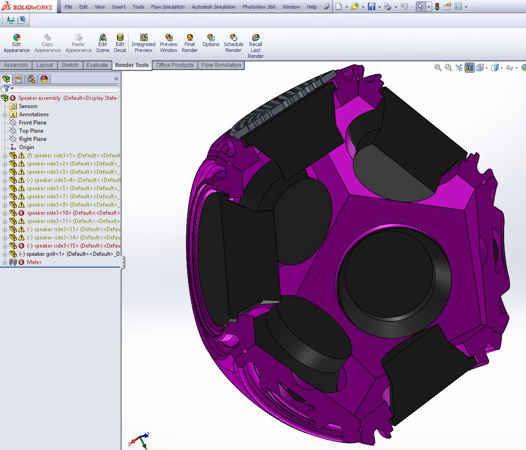The image size is (526, 450).
Task: Select the Front Plane item
Action: (32, 123)
